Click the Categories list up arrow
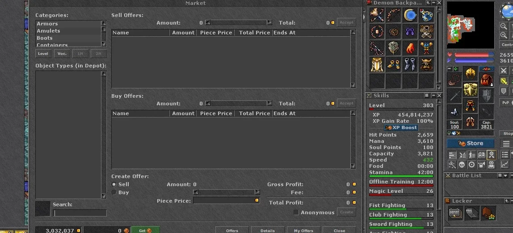This screenshot has width=513, height=233. (x=104, y=23)
